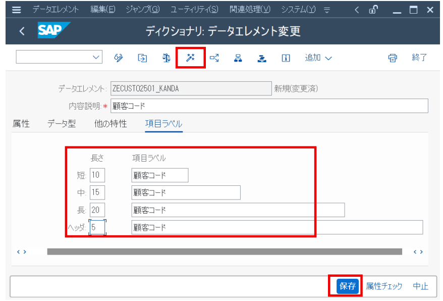Click the 属性チェック button
This screenshot has height=301, width=443.
pyautogui.click(x=384, y=286)
